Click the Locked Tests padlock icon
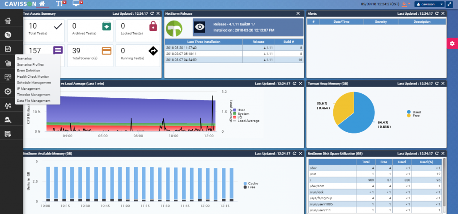The image size is (458, 214). click(153, 26)
